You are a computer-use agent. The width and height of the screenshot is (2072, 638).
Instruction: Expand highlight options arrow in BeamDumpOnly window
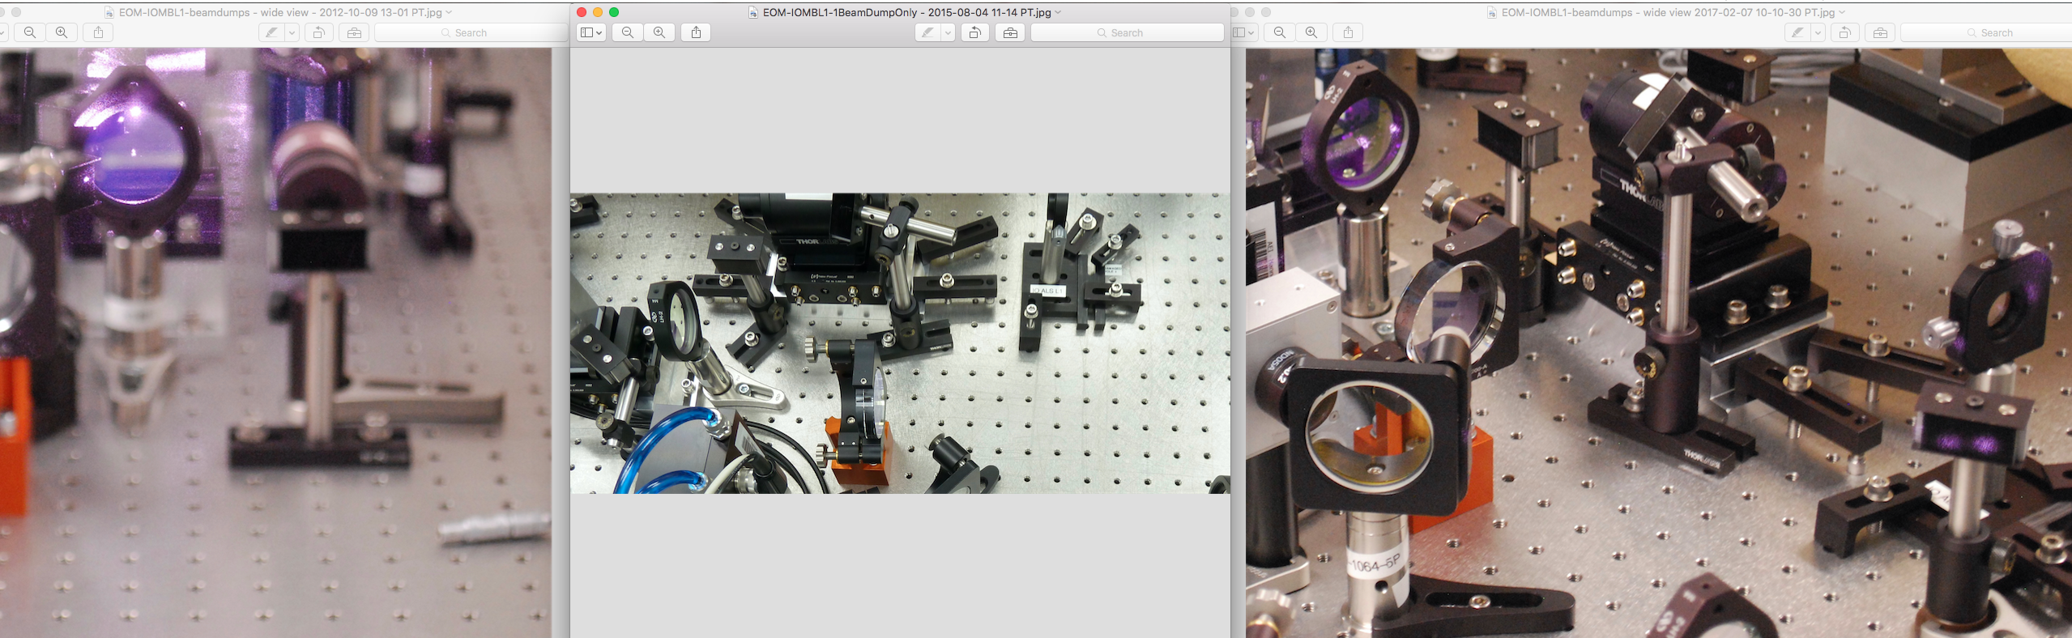pos(948,32)
